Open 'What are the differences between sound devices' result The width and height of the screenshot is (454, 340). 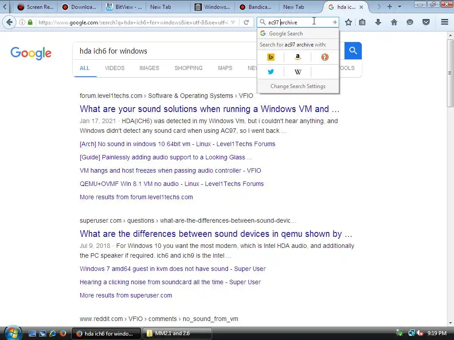pos(216,234)
